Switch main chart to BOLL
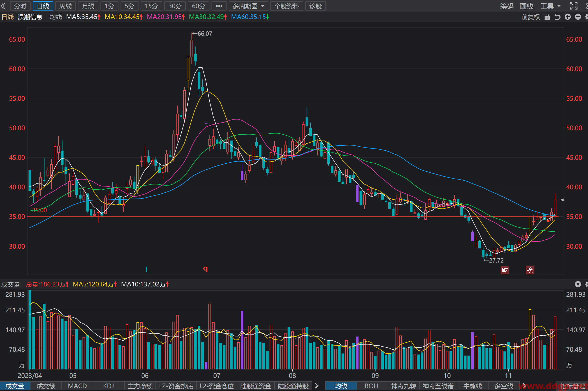This screenshot has width=588, height=391. [x=372, y=386]
